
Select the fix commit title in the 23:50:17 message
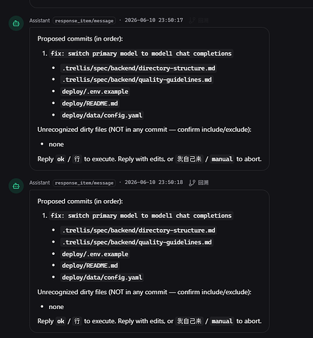point(141,53)
